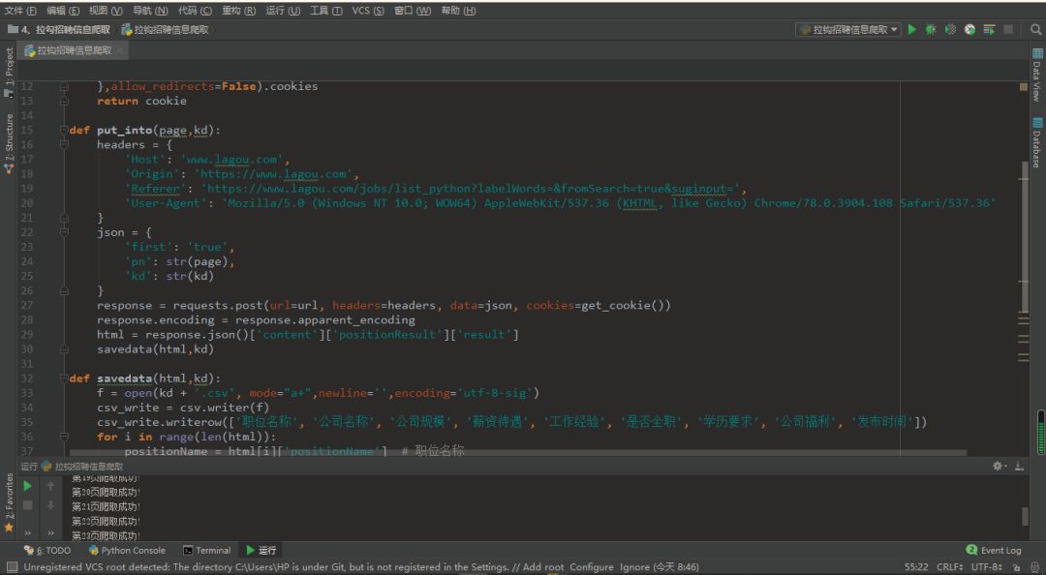Open the 工具 (T) menu
The image size is (1046, 575).
(325, 10)
